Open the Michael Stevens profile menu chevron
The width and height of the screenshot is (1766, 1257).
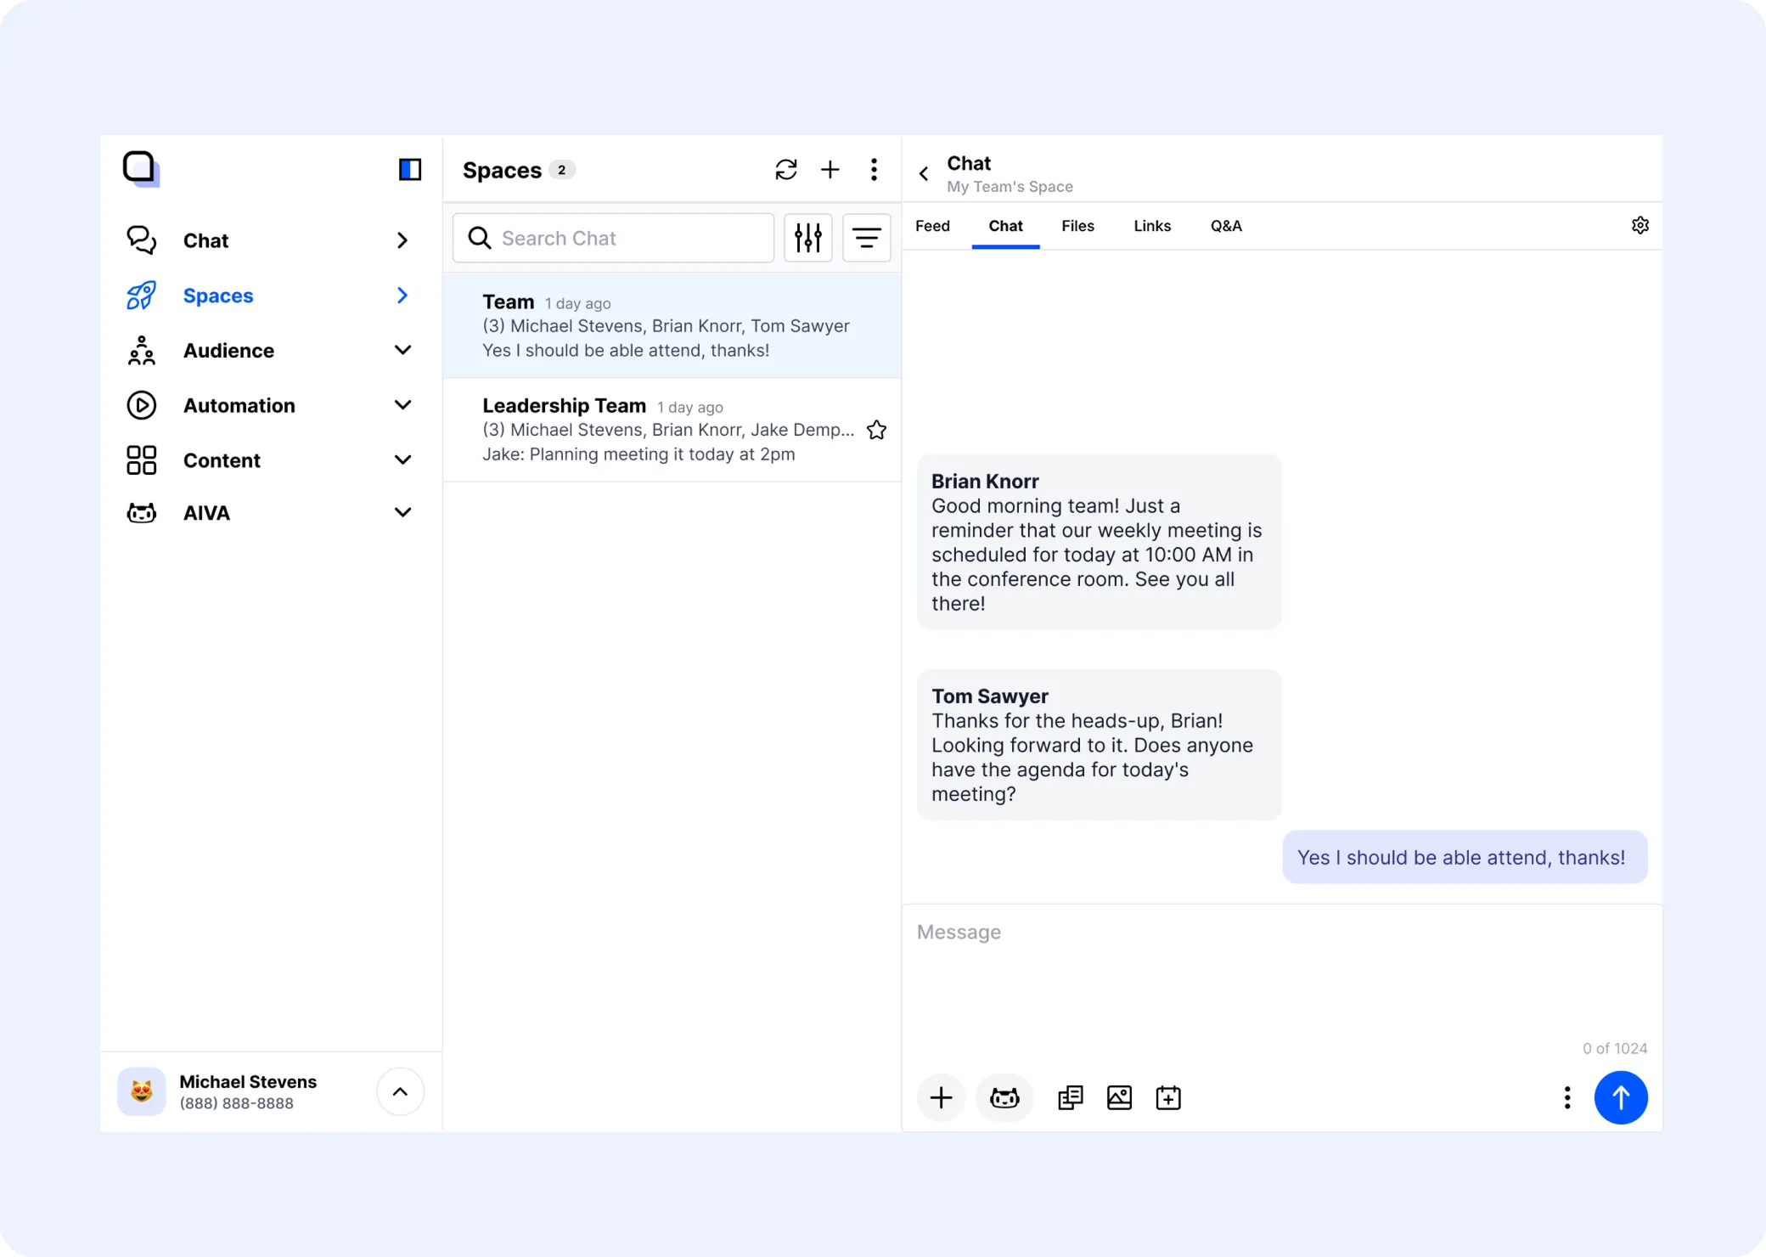(x=400, y=1091)
